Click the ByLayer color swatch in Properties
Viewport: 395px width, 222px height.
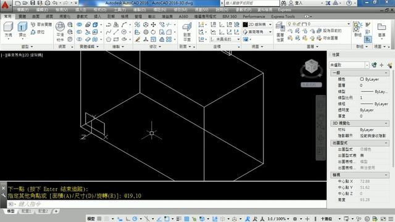[x=362, y=79]
